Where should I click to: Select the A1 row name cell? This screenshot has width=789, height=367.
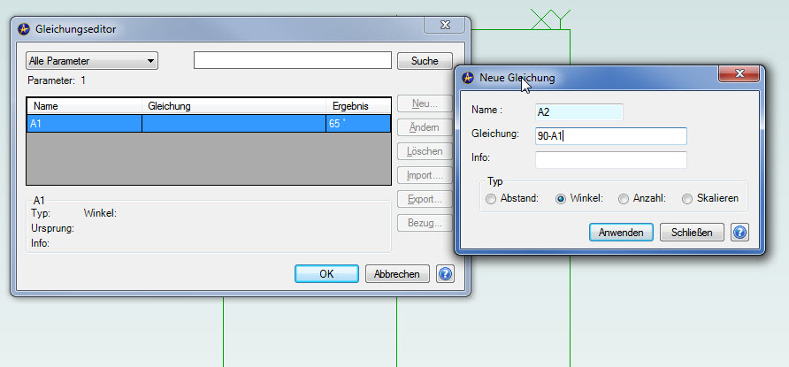(x=85, y=124)
